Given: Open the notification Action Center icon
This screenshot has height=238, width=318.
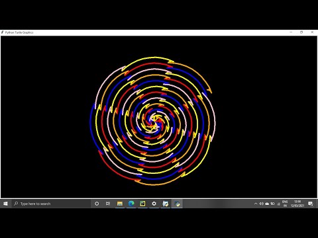Looking at the screenshot, I should 311,204.
